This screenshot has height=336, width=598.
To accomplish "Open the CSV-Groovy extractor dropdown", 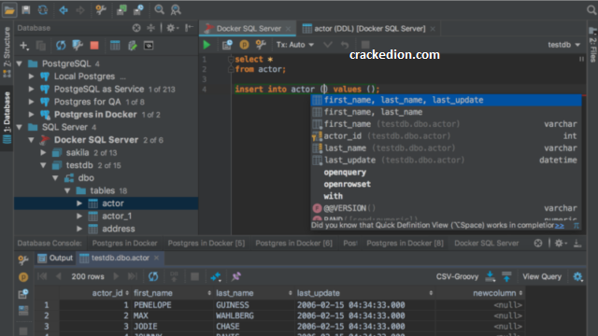I will click(x=457, y=276).
